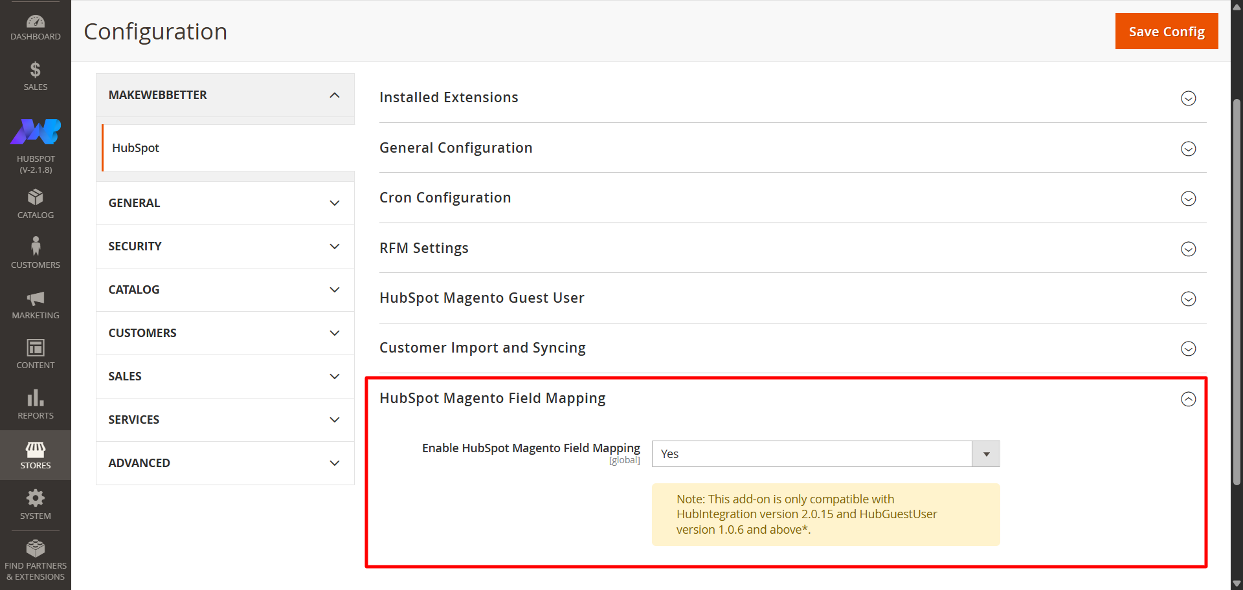1243x590 pixels.
Task: Expand Customer Import and Syncing circle arrow
Action: tap(1188, 349)
